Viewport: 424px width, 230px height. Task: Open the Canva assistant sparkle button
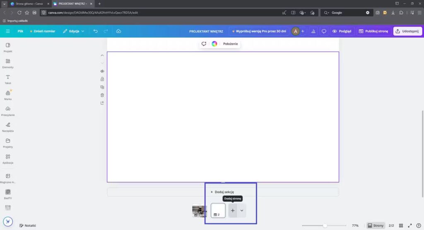pos(8,221)
